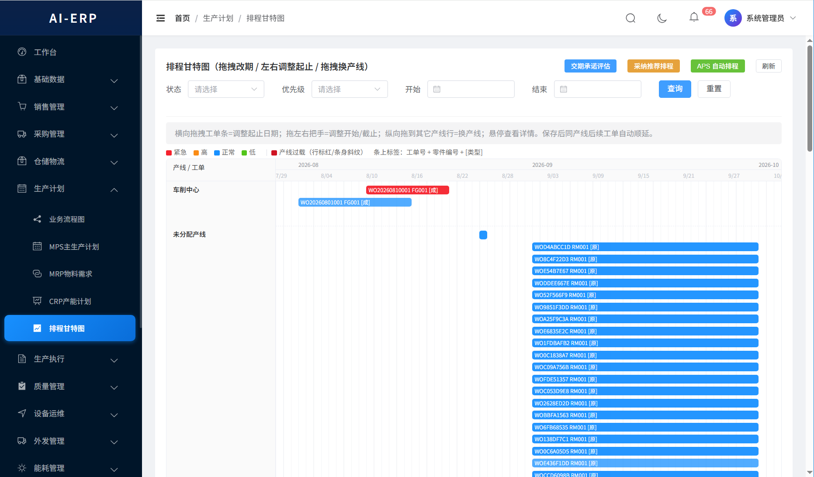Click the 结束 date input field
Viewport: 814px width, 477px height.
597,89
